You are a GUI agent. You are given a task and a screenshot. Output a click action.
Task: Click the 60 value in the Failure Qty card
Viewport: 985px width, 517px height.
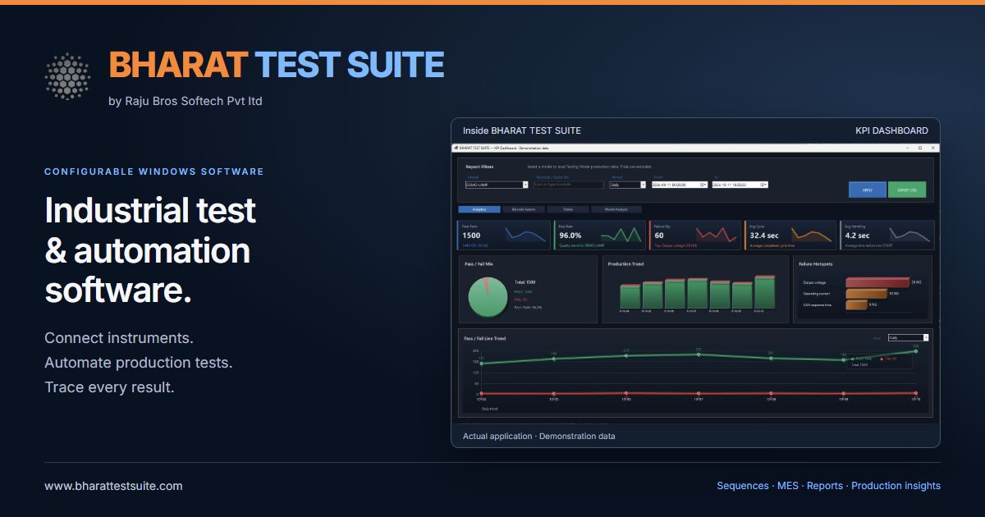pos(659,236)
